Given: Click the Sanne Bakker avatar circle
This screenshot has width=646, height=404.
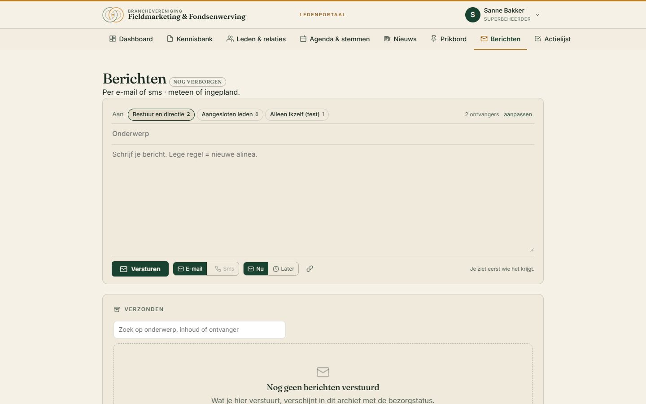Looking at the screenshot, I should click(472, 15).
